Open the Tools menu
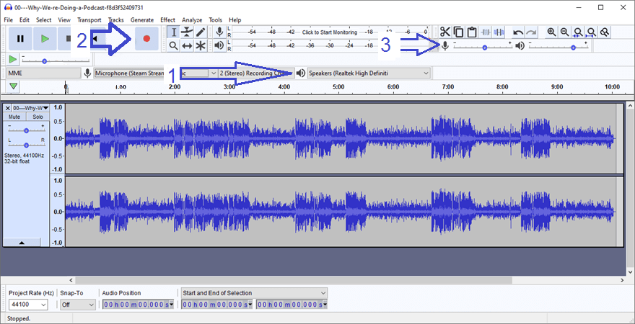The width and height of the screenshot is (635, 324). 216,19
